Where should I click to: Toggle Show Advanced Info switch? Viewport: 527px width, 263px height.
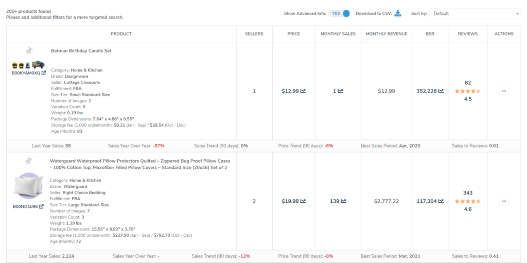click(x=340, y=13)
